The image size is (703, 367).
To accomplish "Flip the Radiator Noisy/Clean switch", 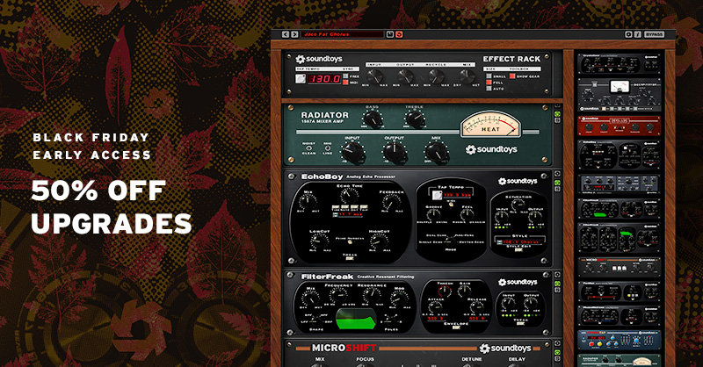I will point(309,148).
